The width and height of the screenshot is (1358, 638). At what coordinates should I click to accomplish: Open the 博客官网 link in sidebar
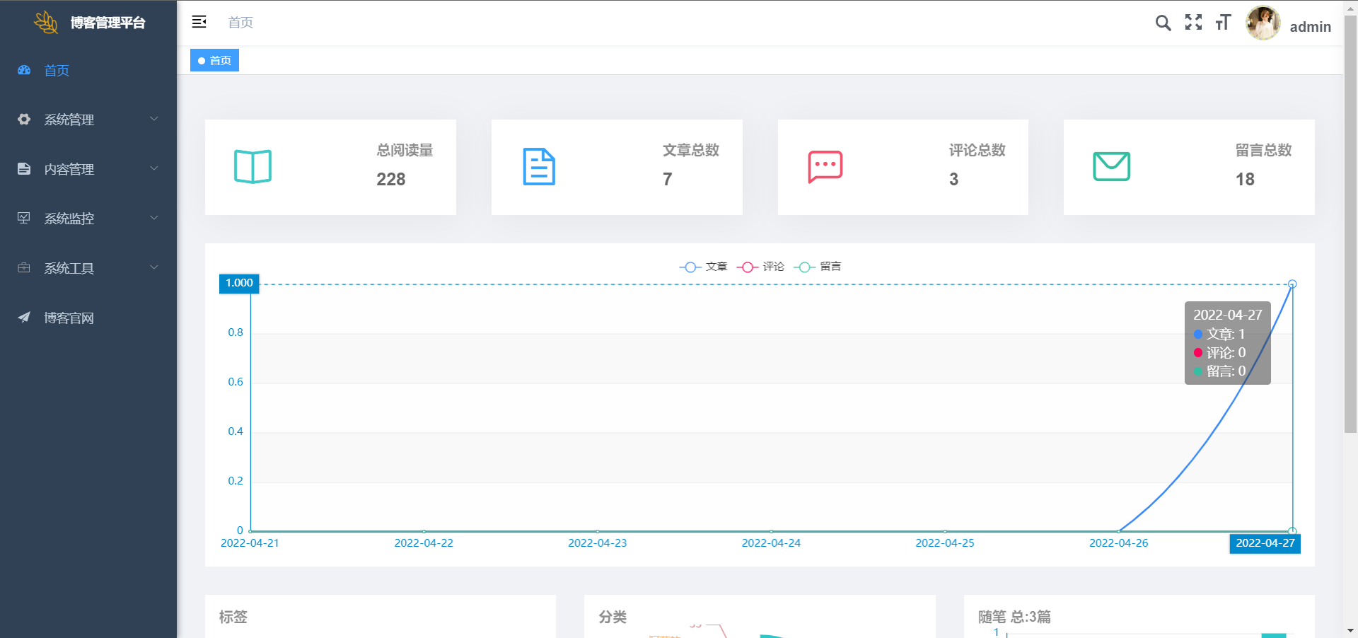tap(69, 318)
